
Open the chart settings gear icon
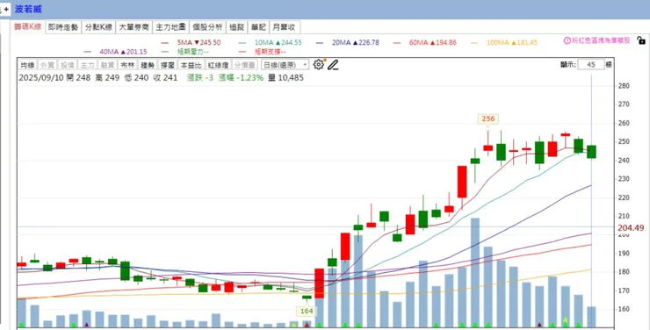(x=318, y=65)
